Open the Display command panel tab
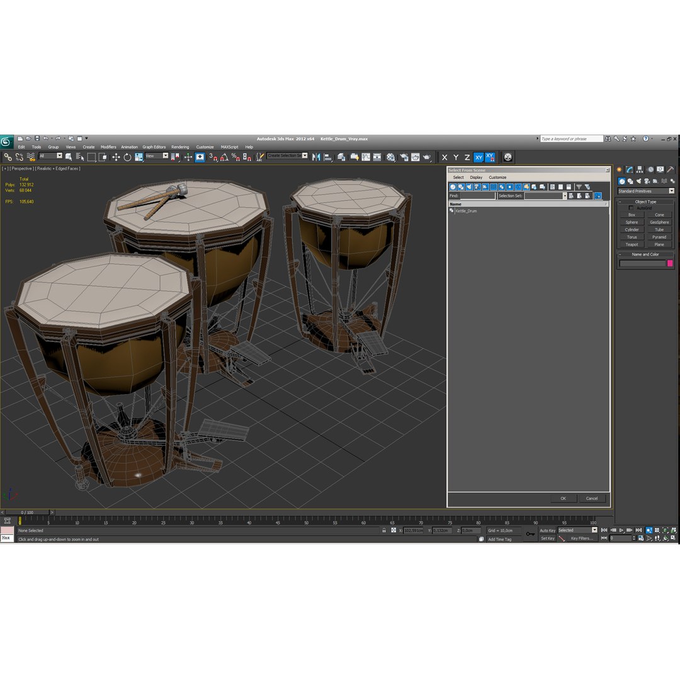Viewport: 680px width, 680px height. [x=660, y=169]
